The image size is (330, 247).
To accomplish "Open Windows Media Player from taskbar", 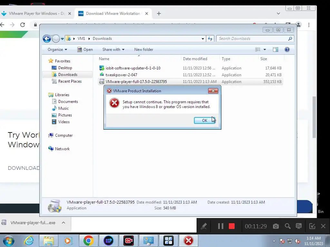I will (x=68, y=241).
